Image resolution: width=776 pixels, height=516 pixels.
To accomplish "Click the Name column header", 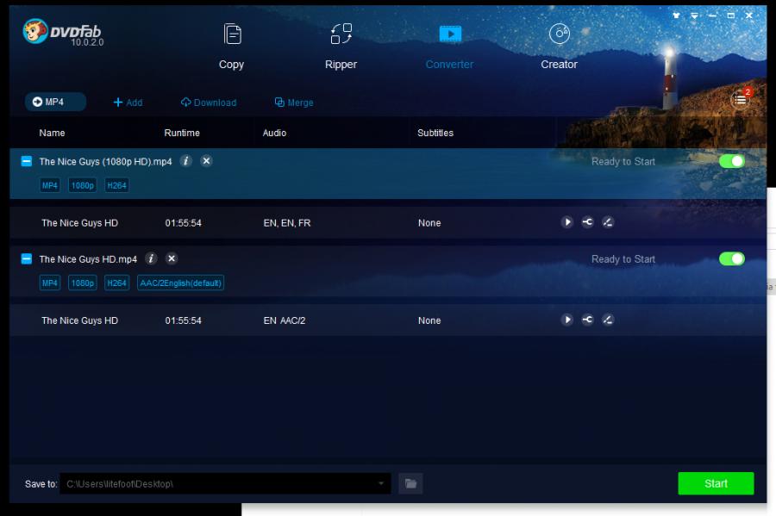I will click(52, 133).
